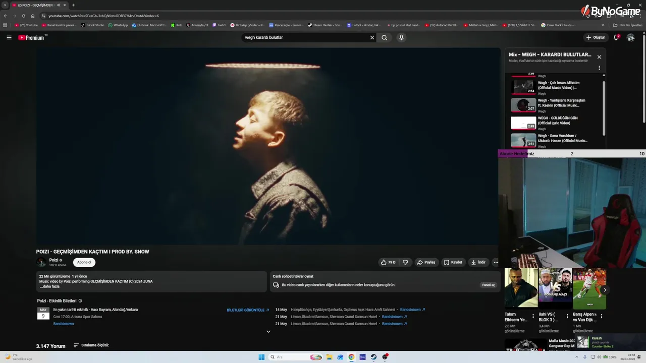Open Sıralama ölçütü sort dropdown
Image resolution: width=646 pixels, height=363 pixels.
coord(91,345)
